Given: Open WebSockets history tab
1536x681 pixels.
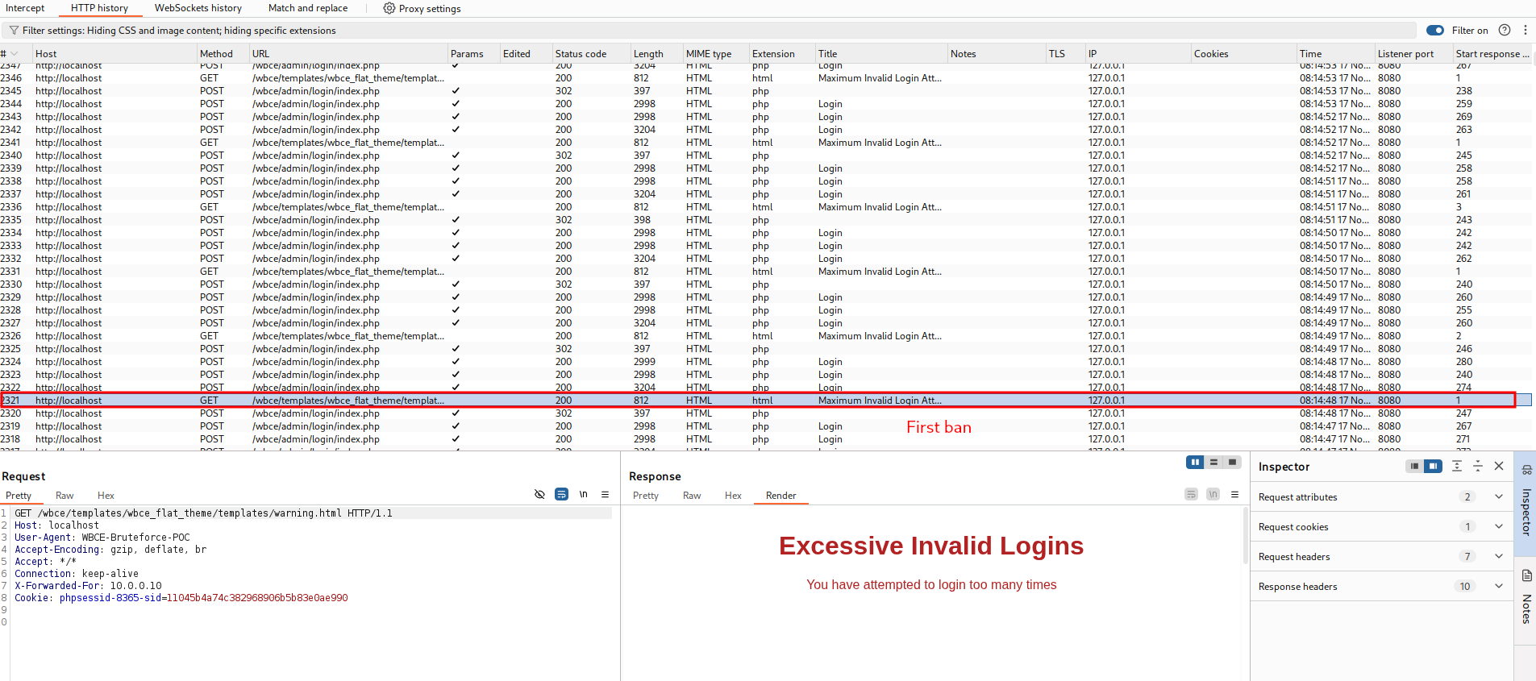Looking at the screenshot, I should pyautogui.click(x=198, y=8).
